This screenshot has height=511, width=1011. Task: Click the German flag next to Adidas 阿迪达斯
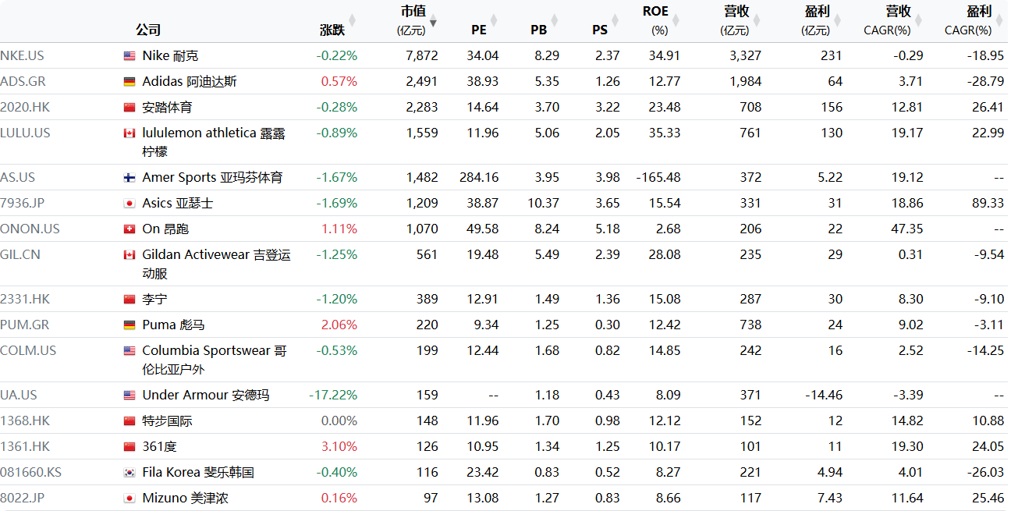click(129, 82)
